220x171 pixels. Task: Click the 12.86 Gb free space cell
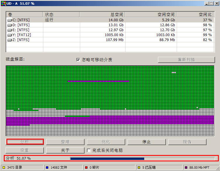[x=168, y=25]
